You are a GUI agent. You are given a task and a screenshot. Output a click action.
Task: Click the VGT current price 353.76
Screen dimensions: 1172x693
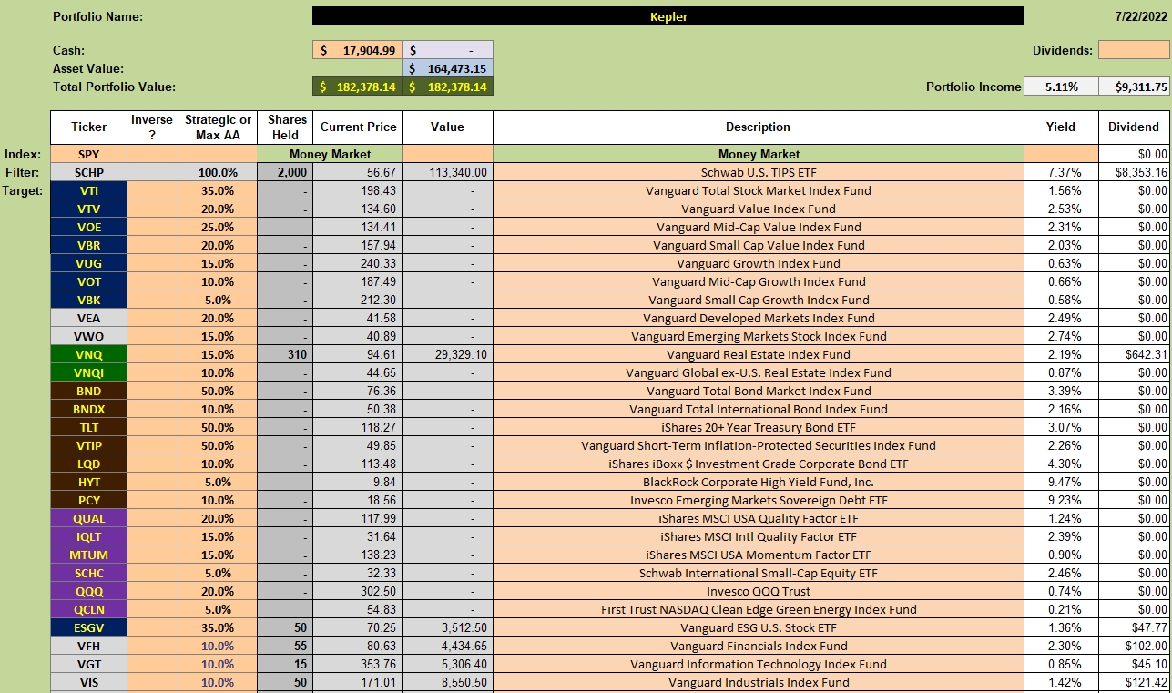click(x=357, y=664)
